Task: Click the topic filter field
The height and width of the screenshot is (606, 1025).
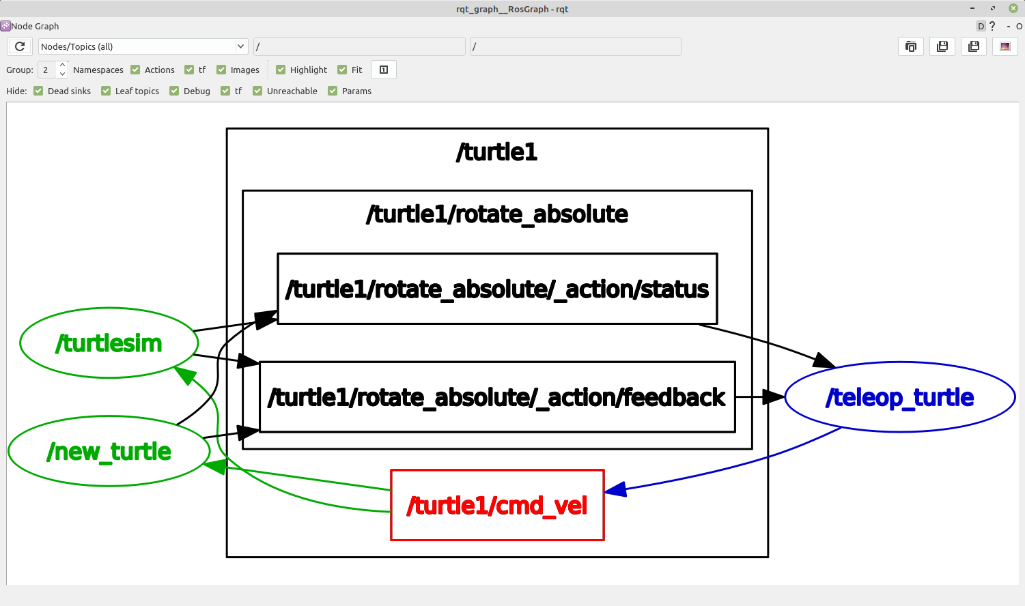Action: coord(576,46)
